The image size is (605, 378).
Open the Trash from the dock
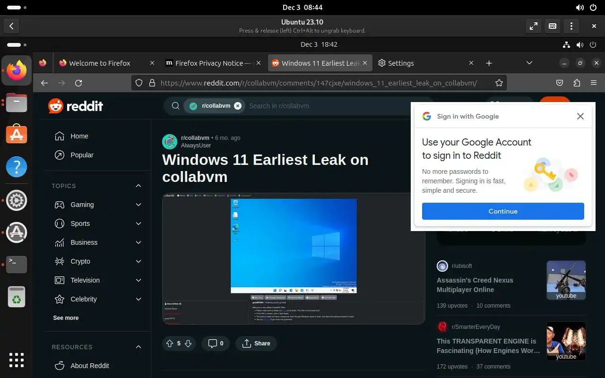17,296
